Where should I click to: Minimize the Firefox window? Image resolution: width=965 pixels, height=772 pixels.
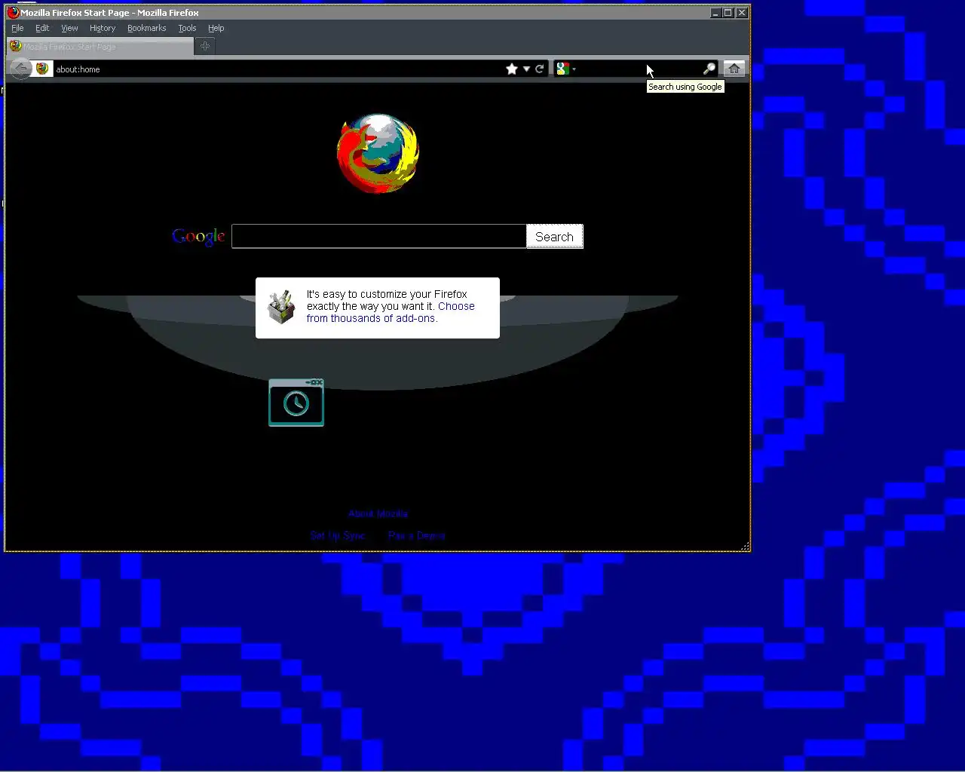715,12
